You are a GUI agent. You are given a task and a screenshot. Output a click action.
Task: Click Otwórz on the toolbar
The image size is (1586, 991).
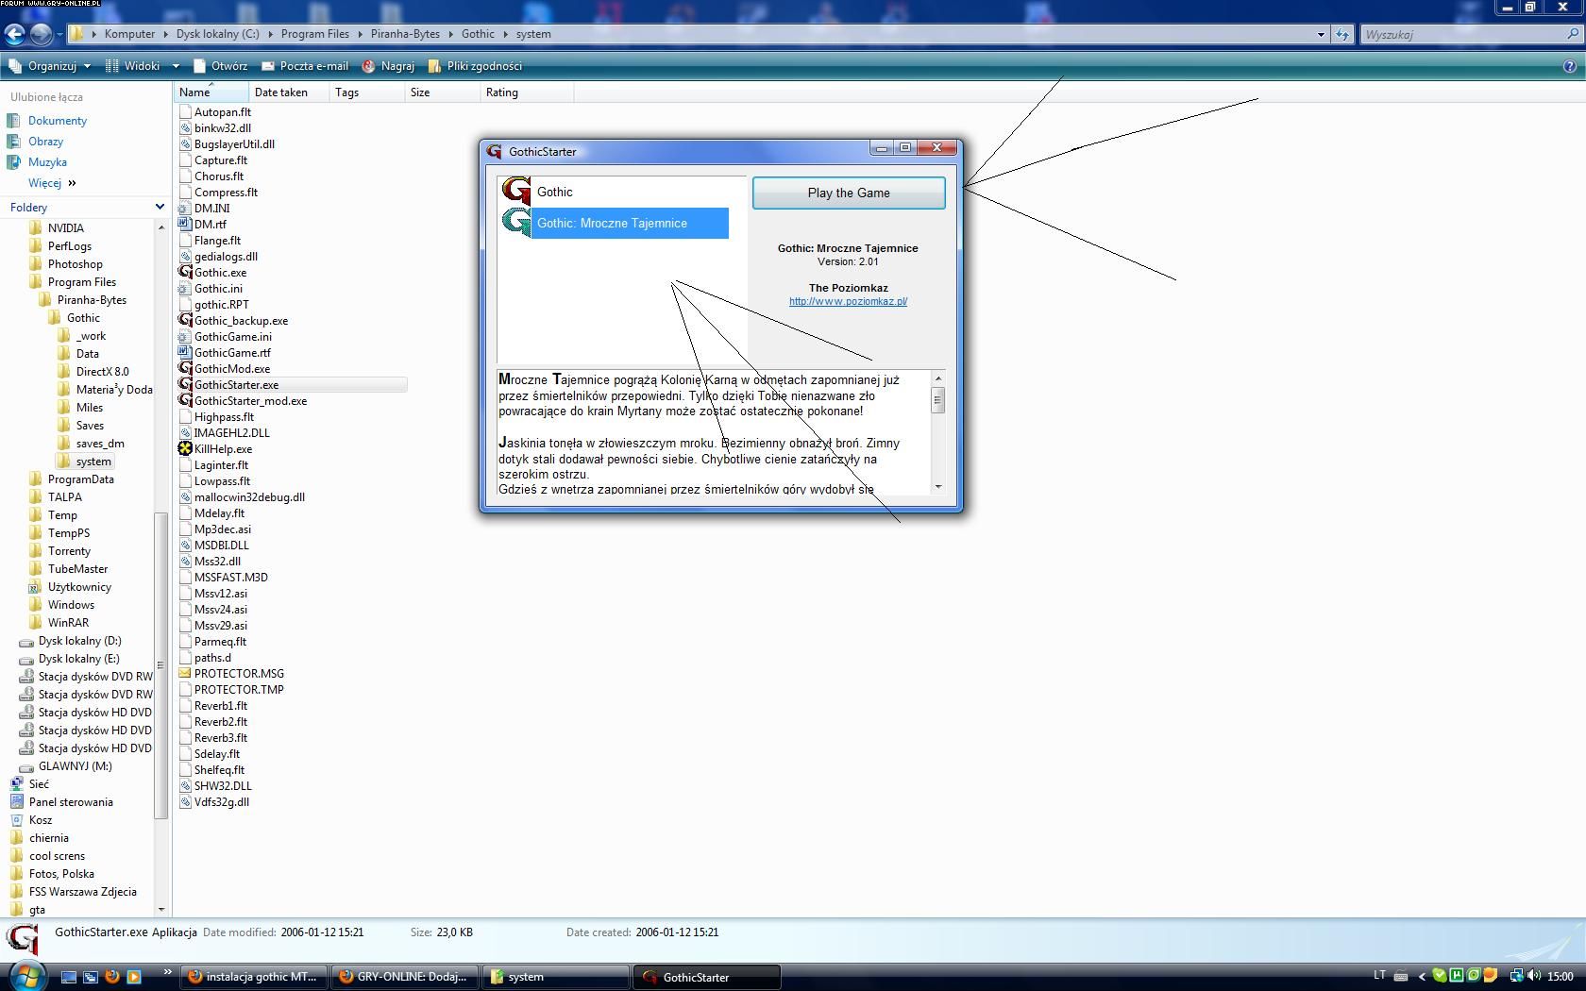tap(220, 66)
